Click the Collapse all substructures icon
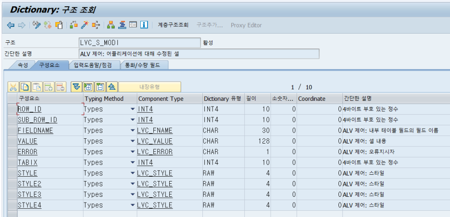 pos(112,86)
